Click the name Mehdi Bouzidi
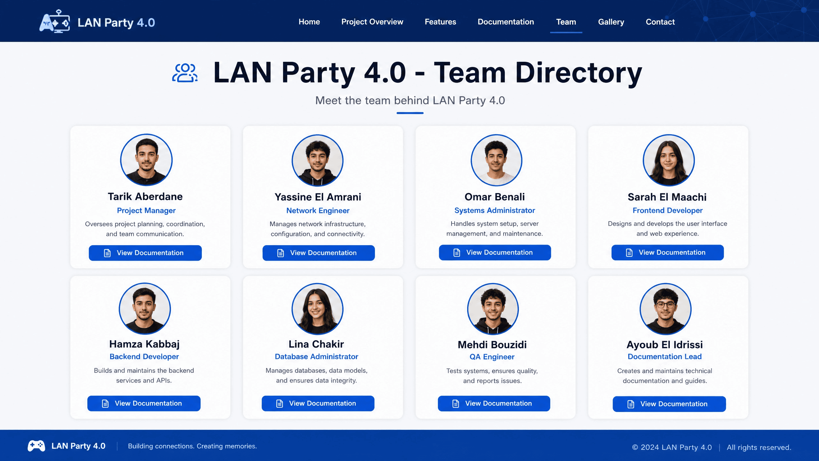Viewport: 819px width, 461px height. [x=492, y=345]
